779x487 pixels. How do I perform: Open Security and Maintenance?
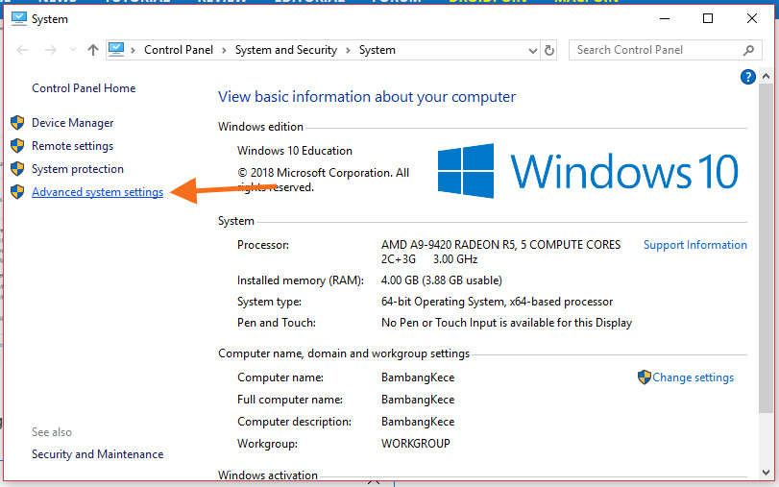coord(97,454)
